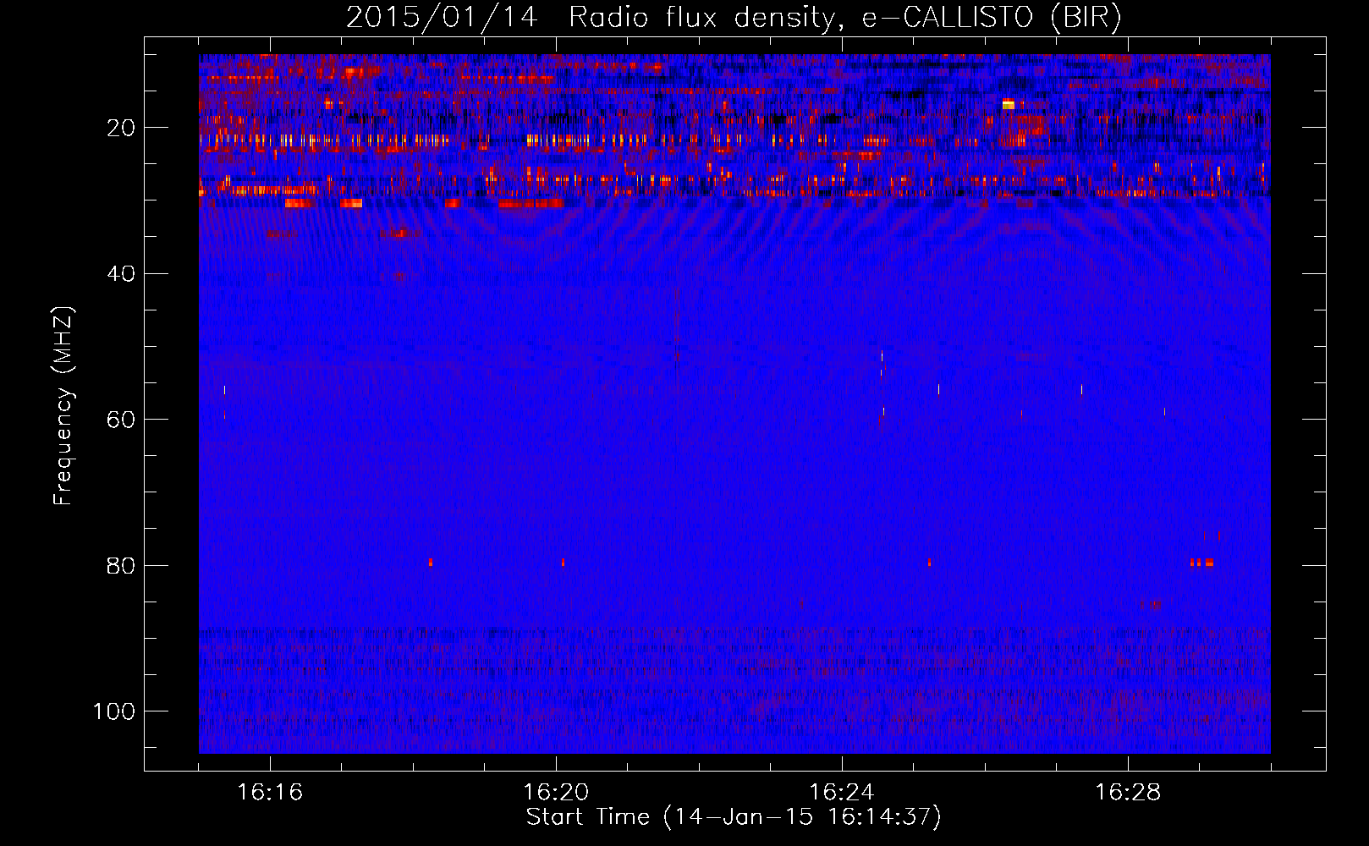Click the '40' frequency tick label

[121, 274]
